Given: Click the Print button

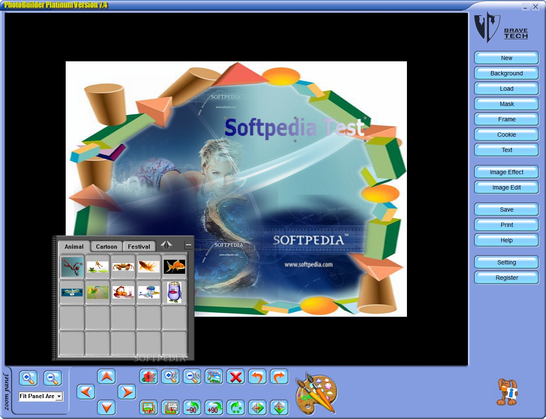Looking at the screenshot, I should point(507,225).
